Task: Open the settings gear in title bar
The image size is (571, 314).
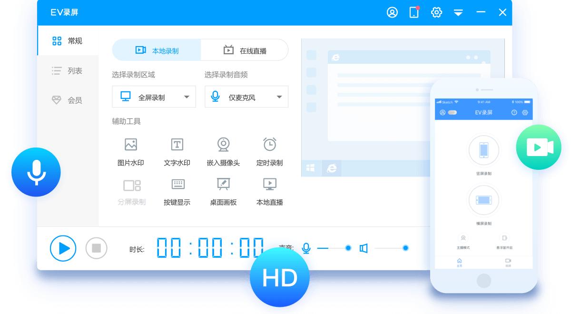Action: click(436, 12)
